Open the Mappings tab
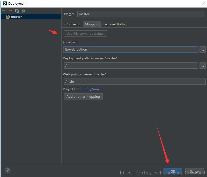This screenshot has height=177, width=207. 92,24
